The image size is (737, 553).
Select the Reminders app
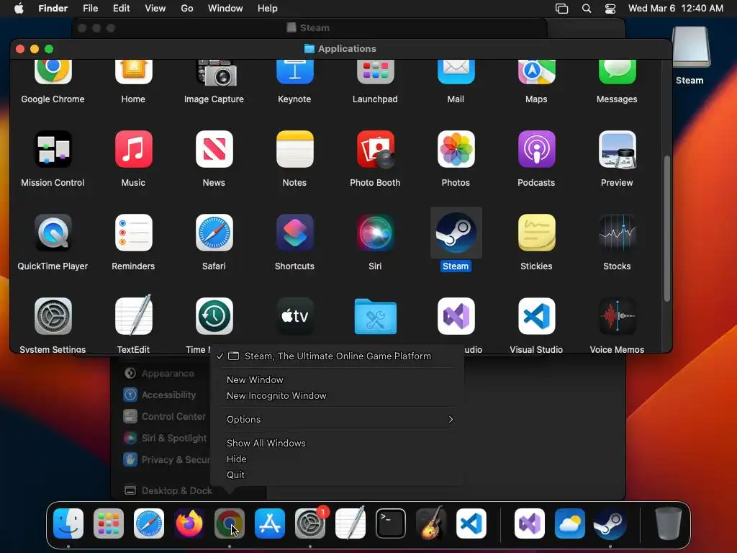[x=133, y=233]
